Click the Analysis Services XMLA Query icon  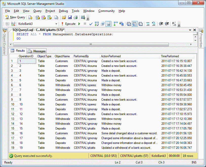coord(49,17)
